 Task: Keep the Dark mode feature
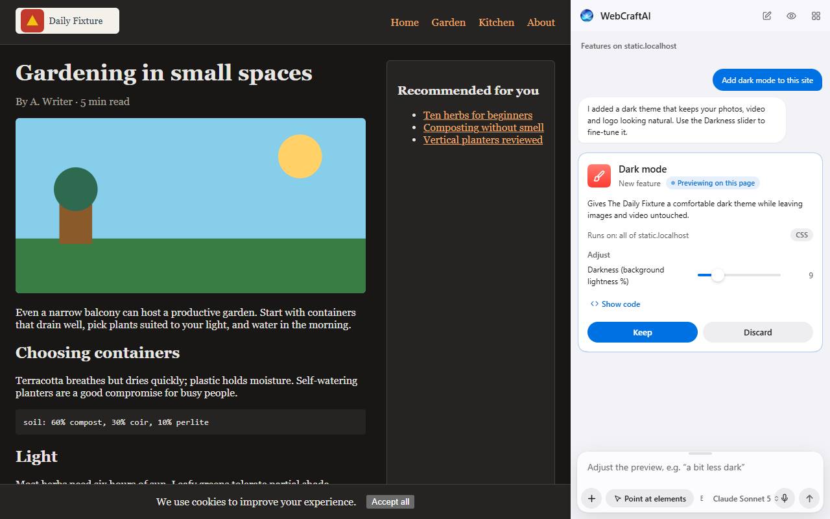click(643, 332)
